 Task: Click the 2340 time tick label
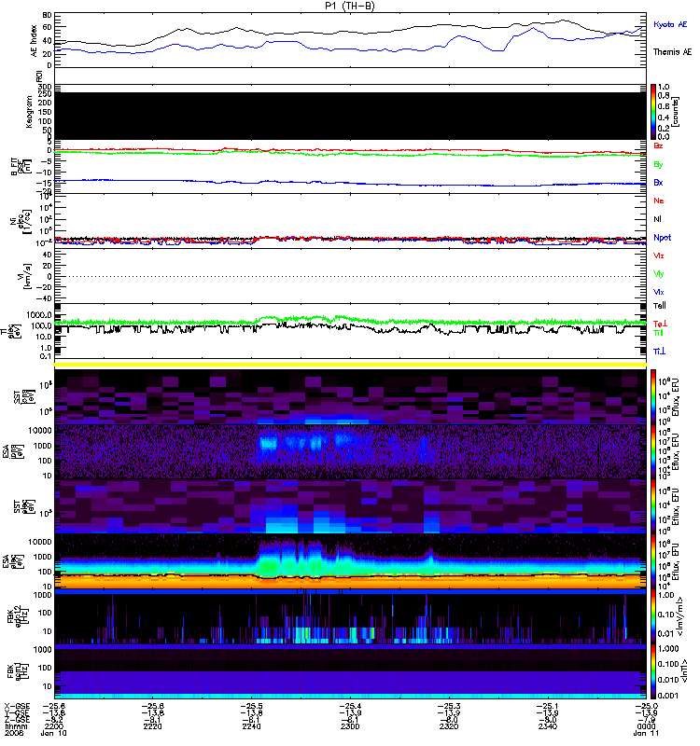click(548, 726)
